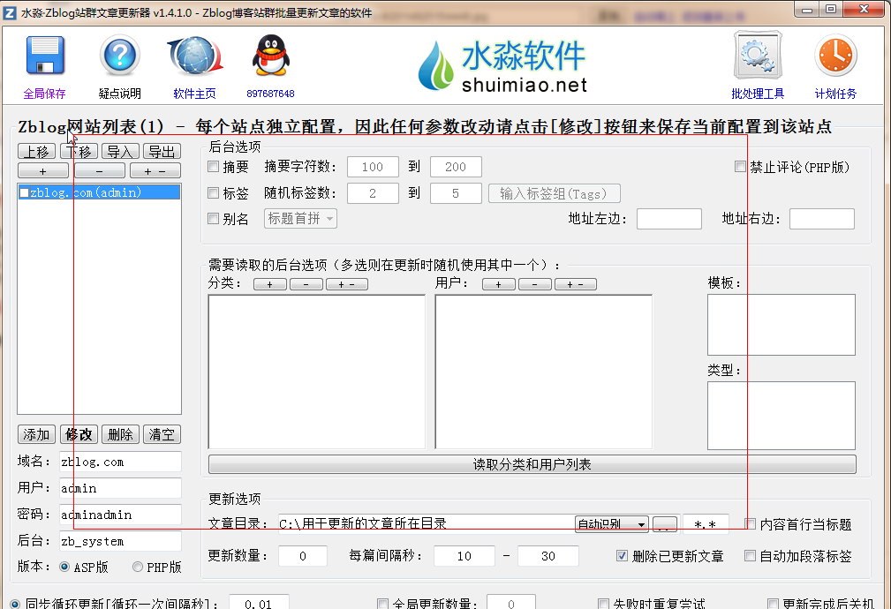
Task: Click the 地址左边 input field
Action: [x=669, y=219]
